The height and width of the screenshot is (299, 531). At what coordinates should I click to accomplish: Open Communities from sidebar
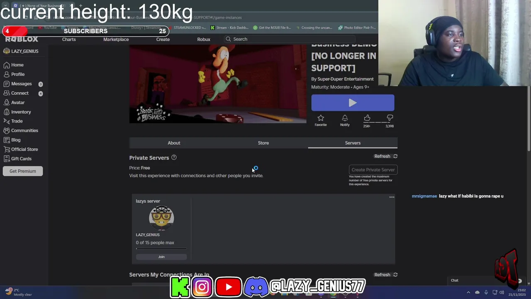point(21,130)
